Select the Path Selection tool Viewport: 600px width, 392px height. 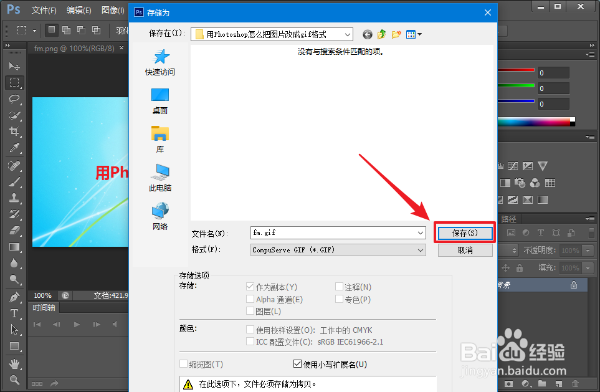pyautogui.click(x=14, y=330)
